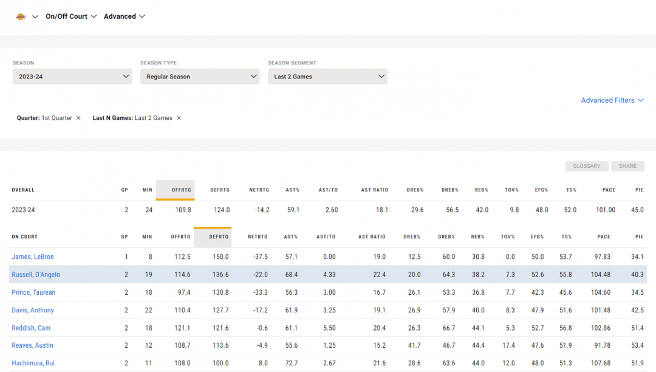Open Rui Hachimura player link
Image resolution: width=656 pixels, height=372 pixels.
(x=33, y=363)
